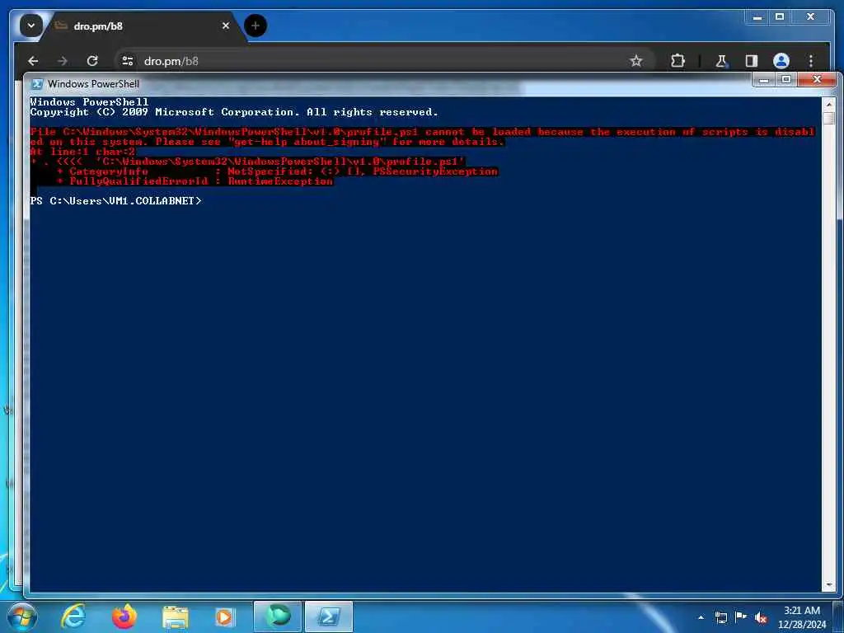Image resolution: width=844 pixels, height=633 pixels.
Task: Click the PS C:\Users\VM1.COLLABNET> prompt
Action: tap(115, 201)
